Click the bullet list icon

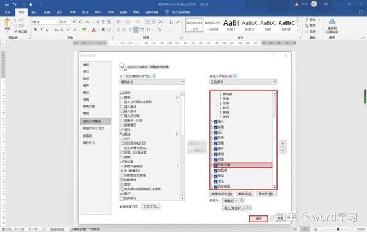[x=118, y=22]
